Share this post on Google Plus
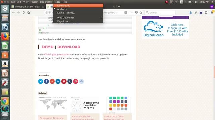The width and height of the screenshot is (215, 120). [52, 81]
